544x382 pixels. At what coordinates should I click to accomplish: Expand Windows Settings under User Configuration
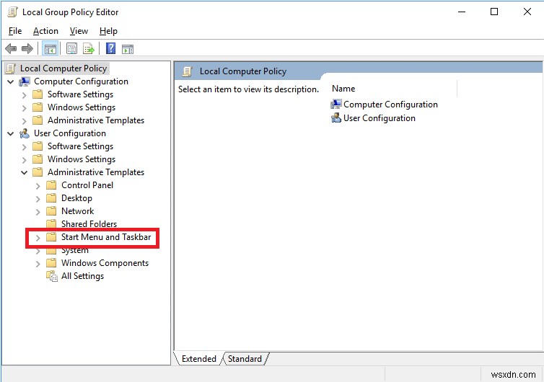click(x=24, y=160)
